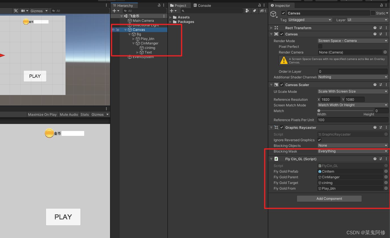Click the Canvas Scaler help (?) icon

tap(375, 85)
